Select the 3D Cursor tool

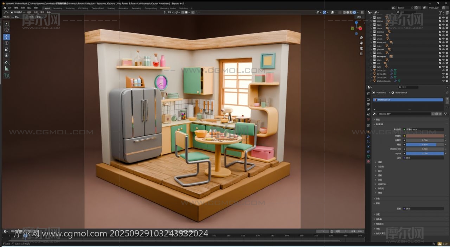tap(7, 30)
